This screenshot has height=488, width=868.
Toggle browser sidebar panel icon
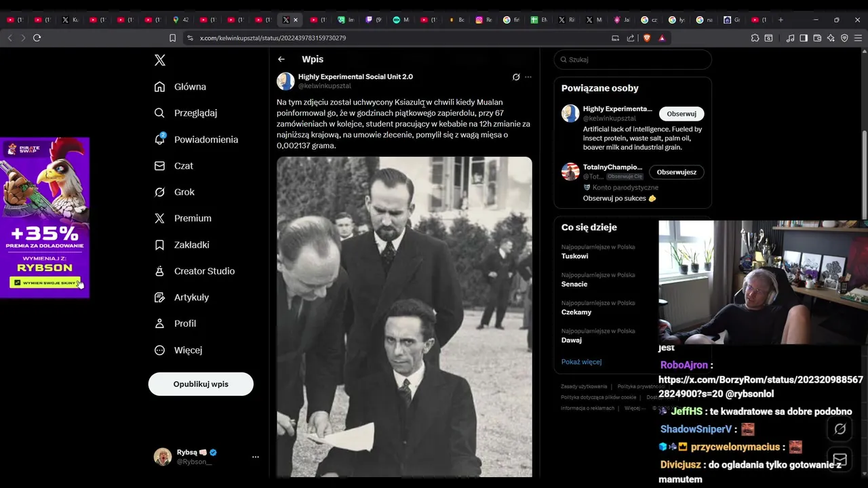coord(804,38)
